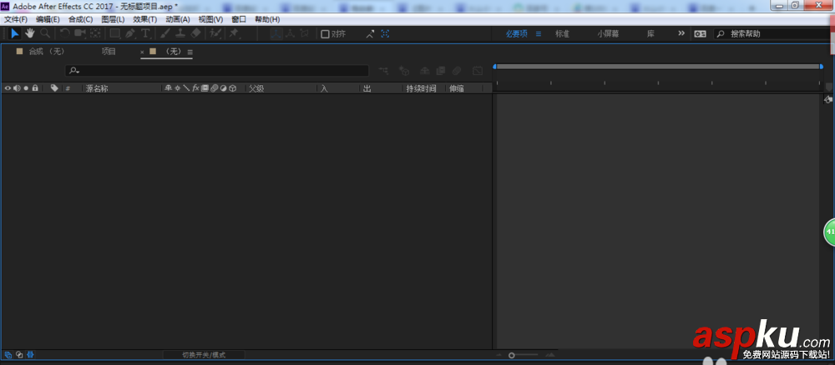Image resolution: width=835 pixels, height=365 pixels.
Task: Open the 效果(T) menu
Action: coord(144,19)
